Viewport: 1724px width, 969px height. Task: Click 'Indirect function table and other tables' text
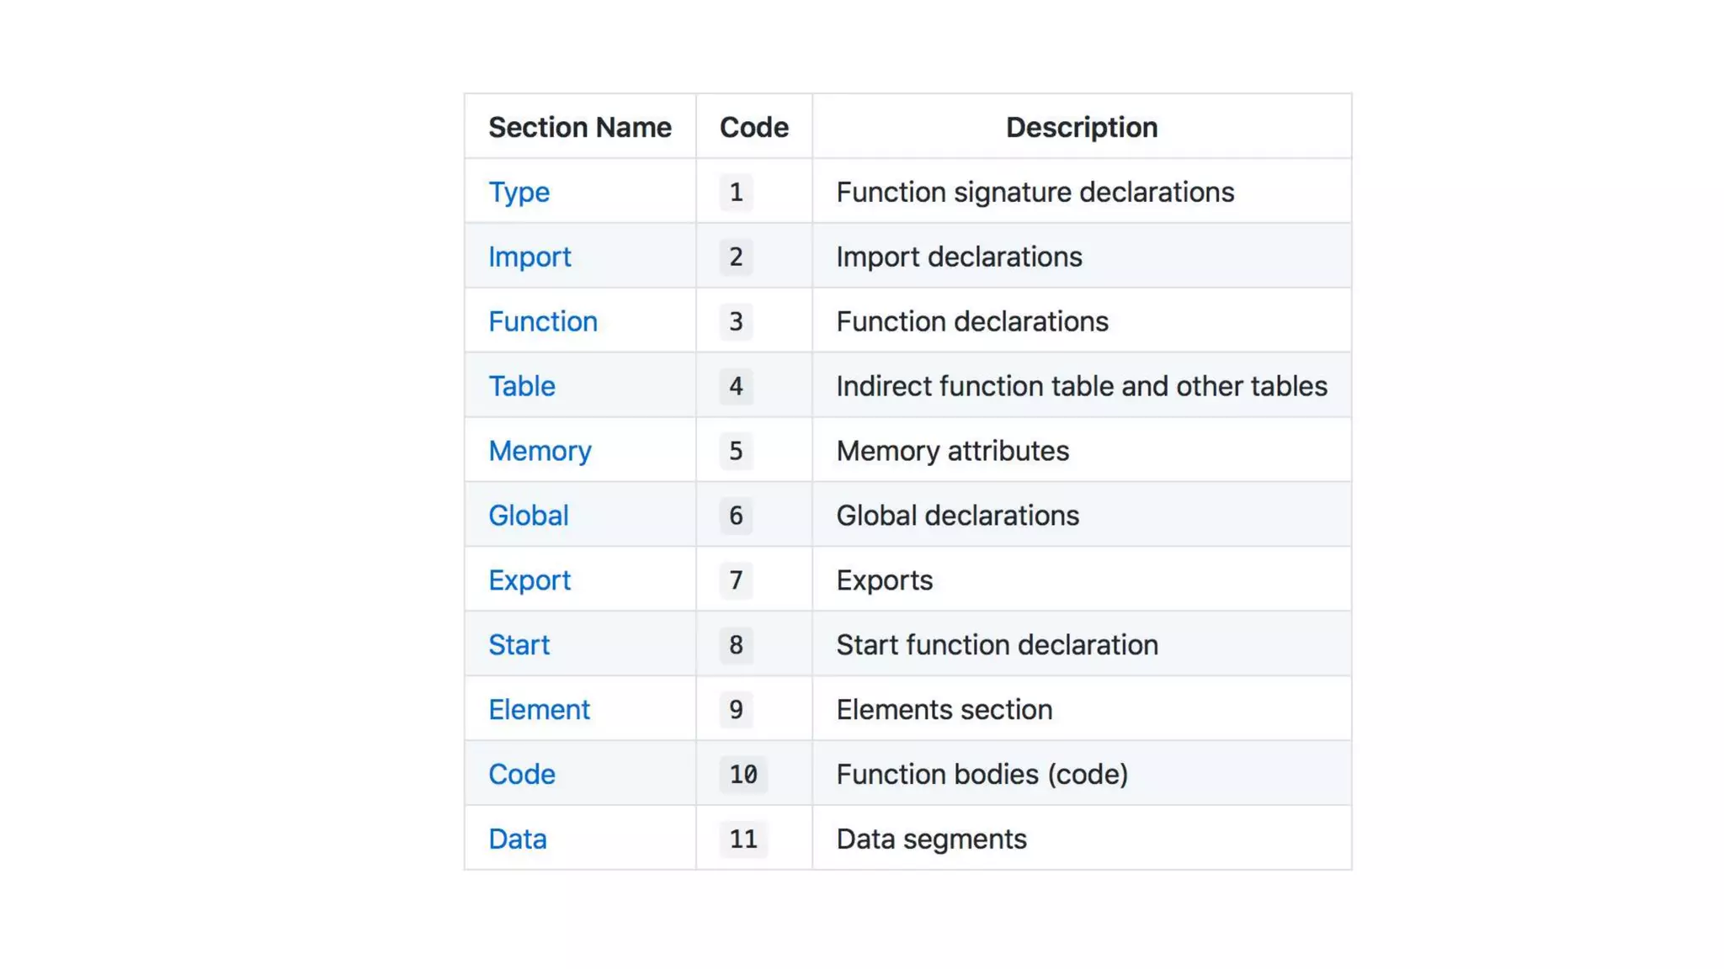click(x=1081, y=386)
